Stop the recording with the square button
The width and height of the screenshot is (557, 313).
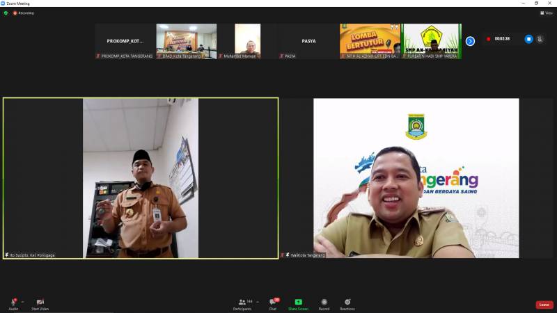[x=528, y=39]
